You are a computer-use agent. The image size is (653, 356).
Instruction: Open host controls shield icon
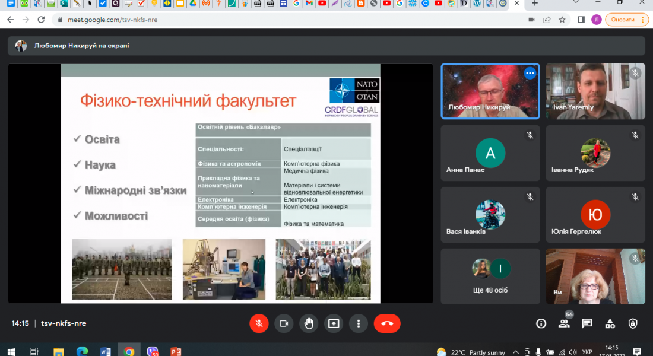633,323
